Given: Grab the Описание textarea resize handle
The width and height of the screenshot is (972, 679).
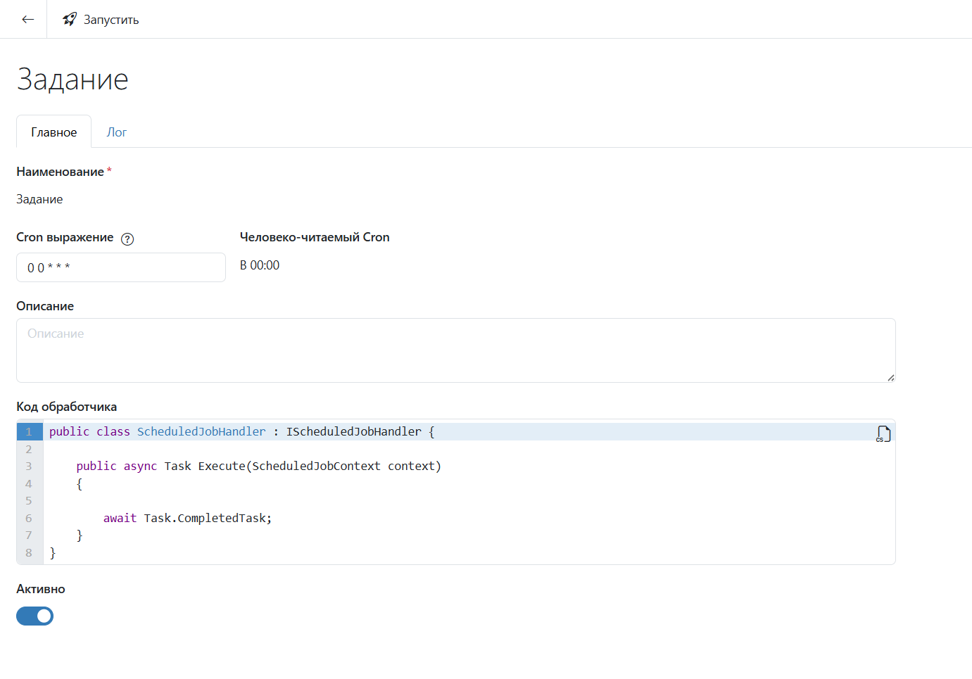Looking at the screenshot, I should tap(890, 378).
